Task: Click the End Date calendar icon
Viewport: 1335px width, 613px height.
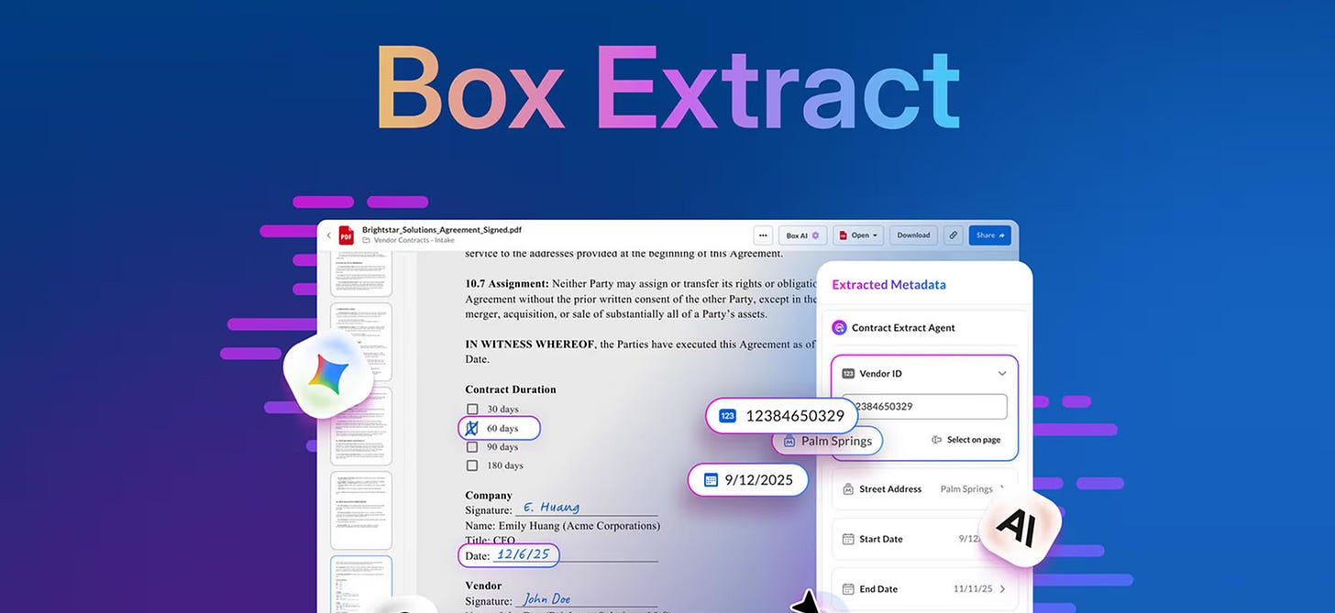Action: (848, 589)
